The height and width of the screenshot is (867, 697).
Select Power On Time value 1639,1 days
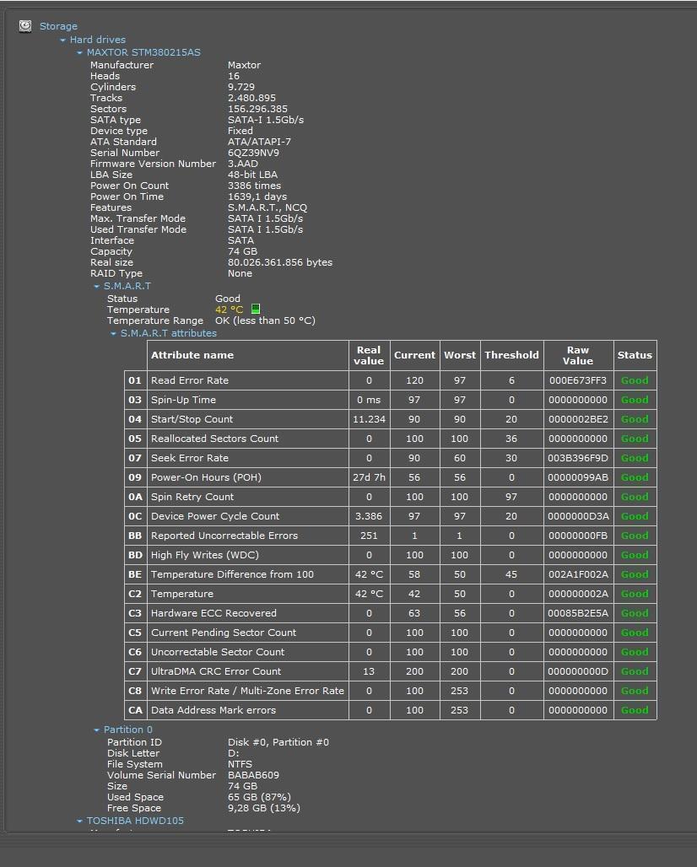[257, 197]
